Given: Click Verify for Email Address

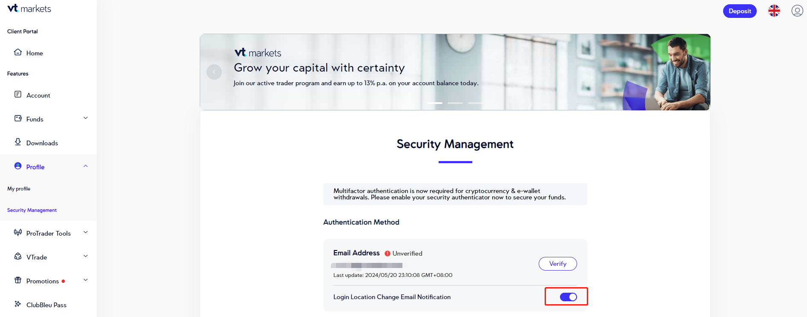Looking at the screenshot, I should [557, 264].
